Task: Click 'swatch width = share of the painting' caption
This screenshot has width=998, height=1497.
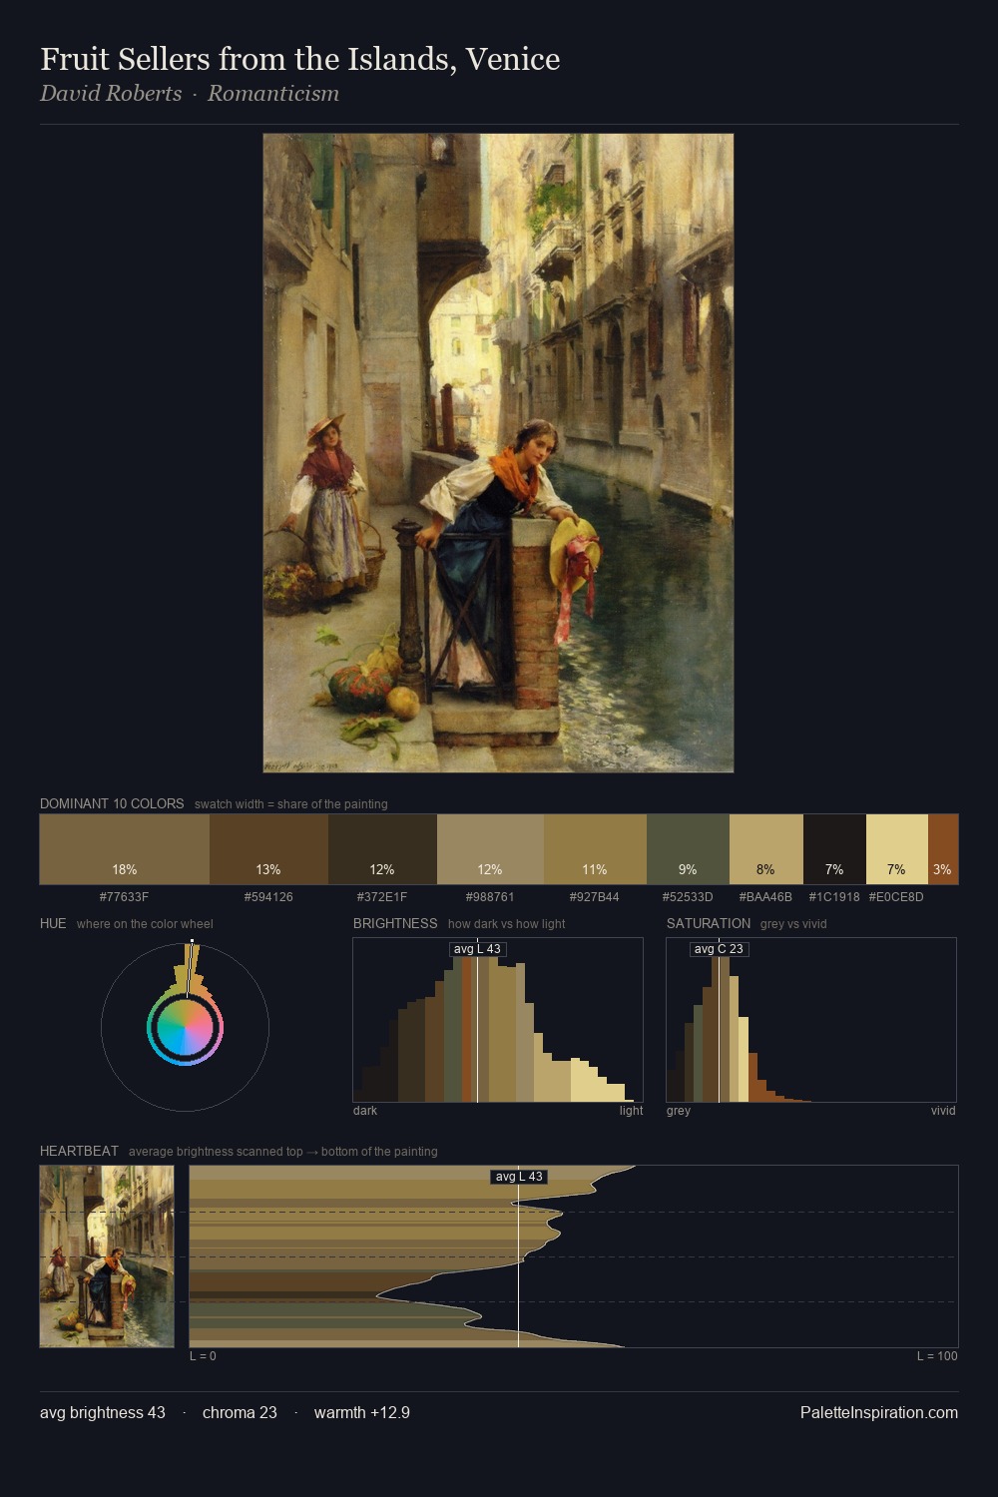Action: [291, 804]
